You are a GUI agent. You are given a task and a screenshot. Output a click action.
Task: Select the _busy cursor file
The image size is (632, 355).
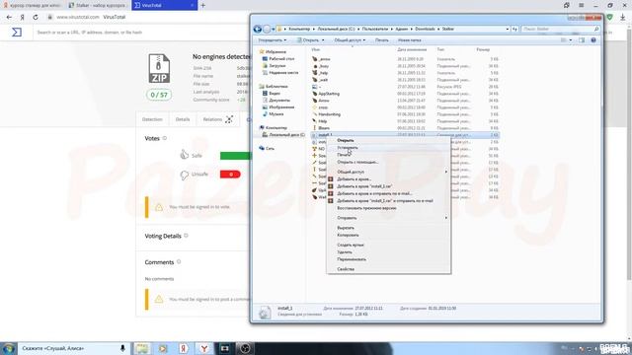(324, 66)
